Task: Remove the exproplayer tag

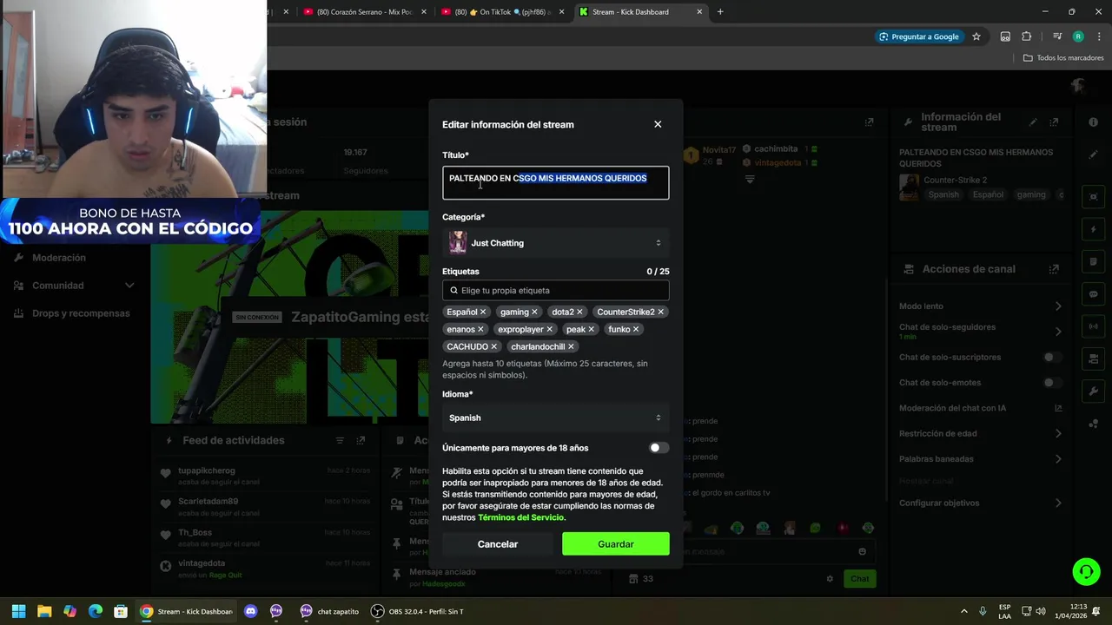Action: point(549,329)
